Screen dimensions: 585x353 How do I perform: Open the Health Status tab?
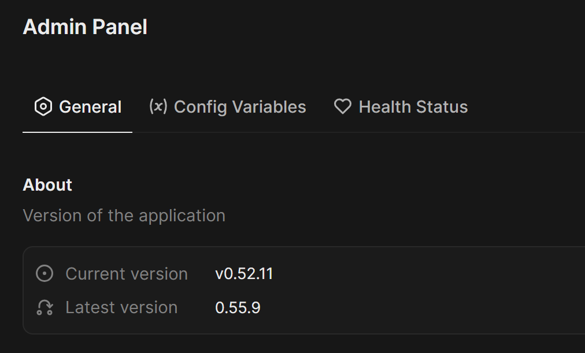click(x=401, y=107)
